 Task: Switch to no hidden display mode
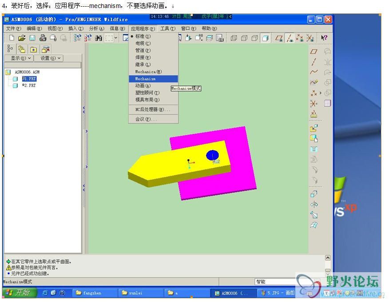point(254,38)
